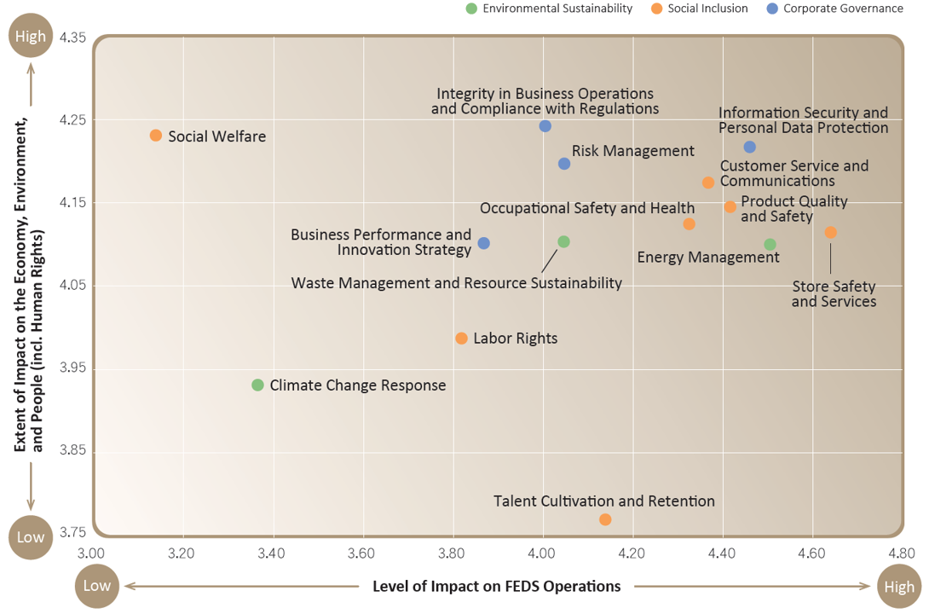Image resolution: width=929 pixels, height=614 pixels.
Task: Click the Level of Impact axis title
Action: [497, 586]
